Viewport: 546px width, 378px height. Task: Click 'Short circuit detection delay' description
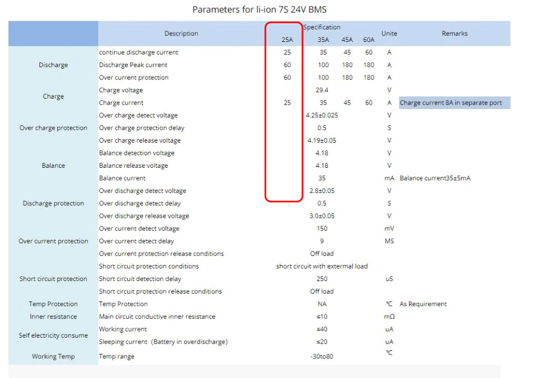140,279
